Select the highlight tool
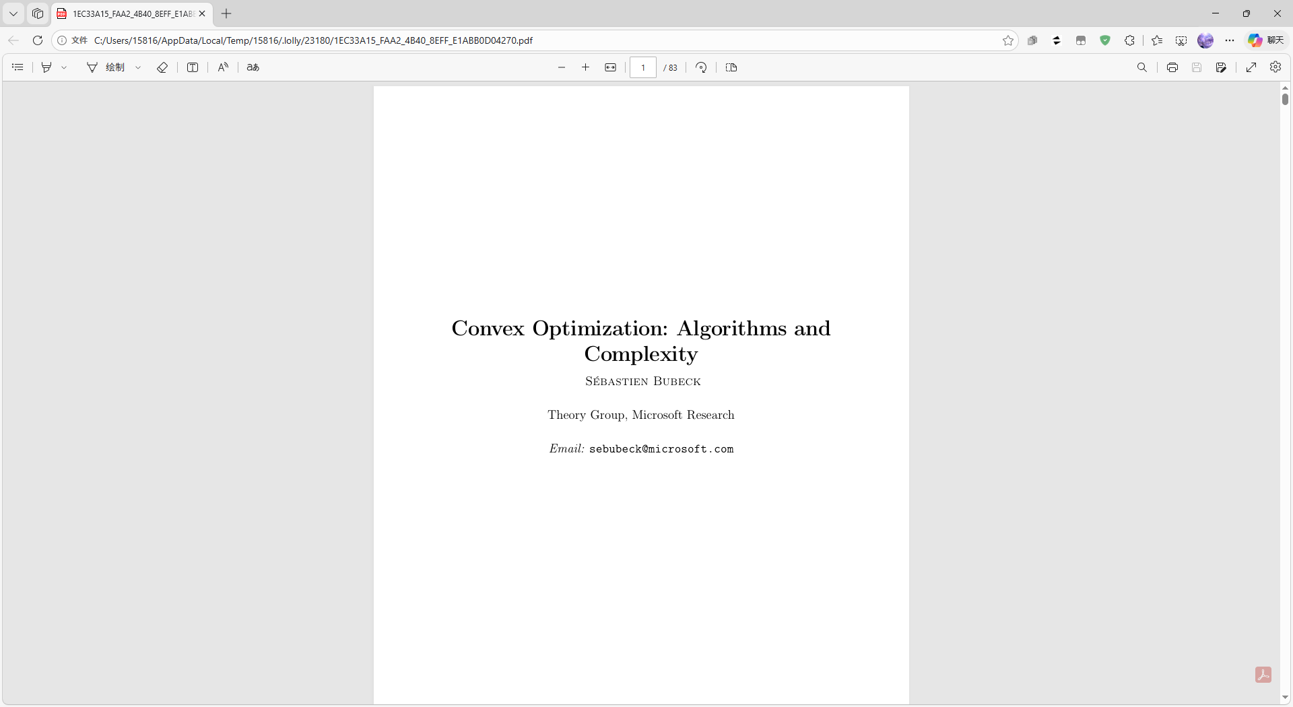This screenshot has height=707, width=1293. (x=46, y=67)
